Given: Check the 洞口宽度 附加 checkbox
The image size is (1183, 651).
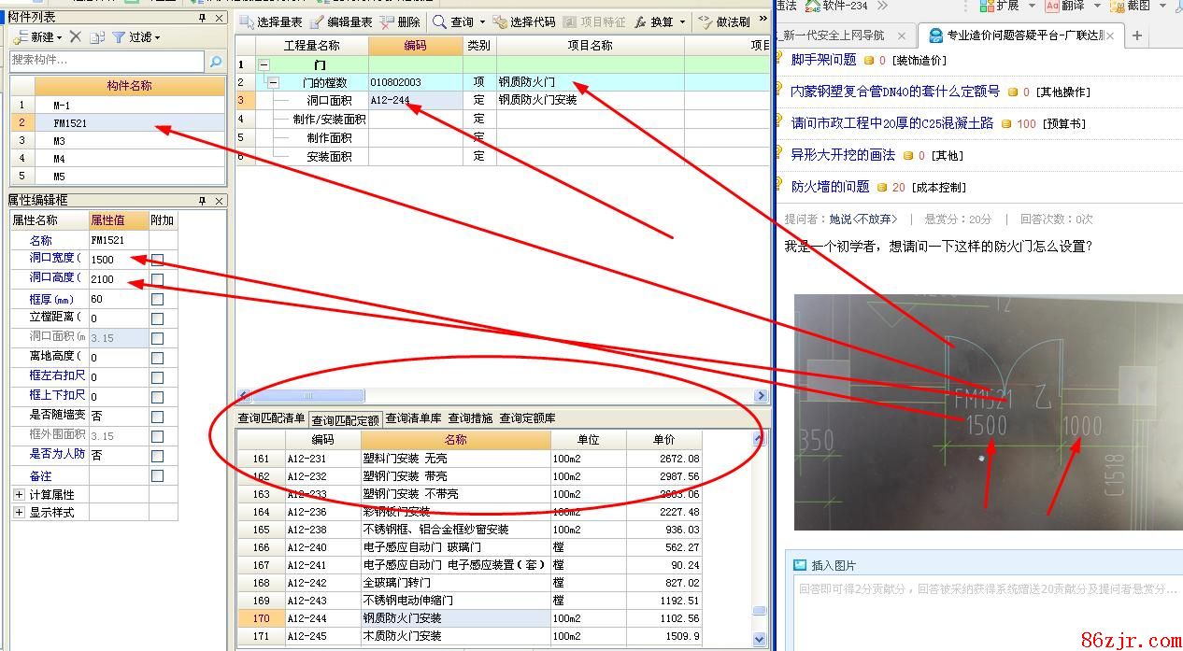Looking at the screenshot, I should click(157, 260).
